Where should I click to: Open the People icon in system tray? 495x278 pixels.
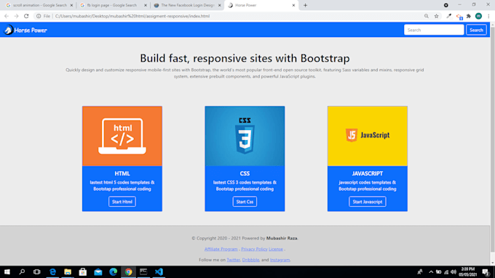(x=420, y=271)
